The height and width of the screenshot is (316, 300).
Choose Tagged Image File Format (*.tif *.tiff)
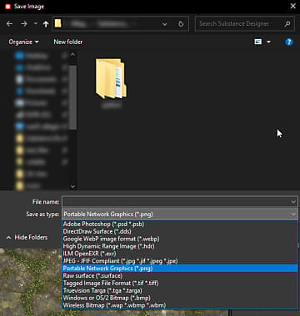(180, 284)
